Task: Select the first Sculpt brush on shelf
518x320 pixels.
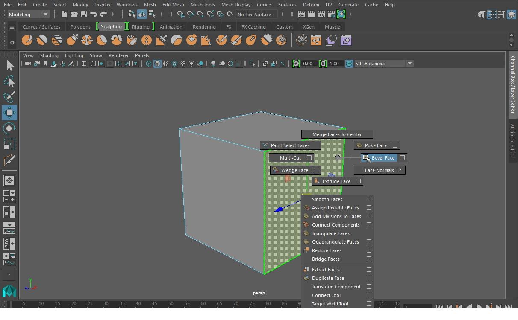Action: tap(27, 41)
